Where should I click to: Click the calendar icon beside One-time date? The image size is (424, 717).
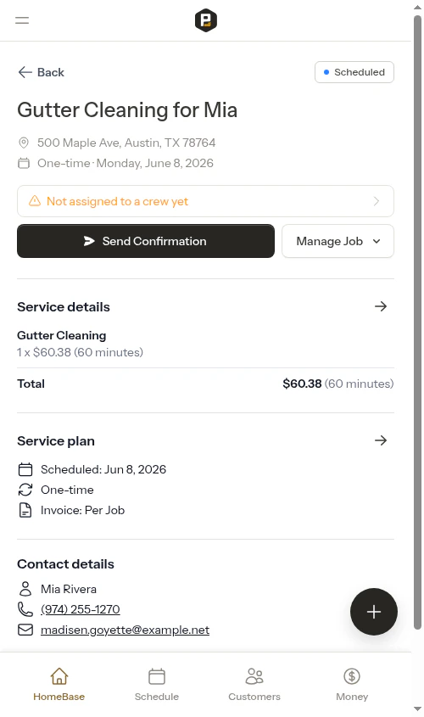click(23, 163)
